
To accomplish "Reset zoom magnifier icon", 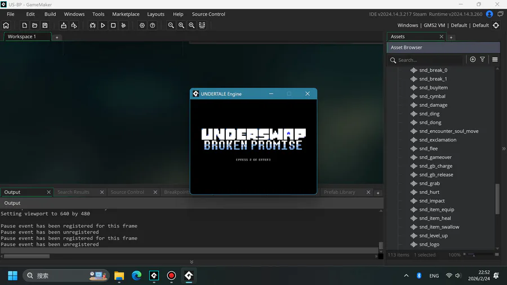I will pyautogui.click(x=181, y=25).
